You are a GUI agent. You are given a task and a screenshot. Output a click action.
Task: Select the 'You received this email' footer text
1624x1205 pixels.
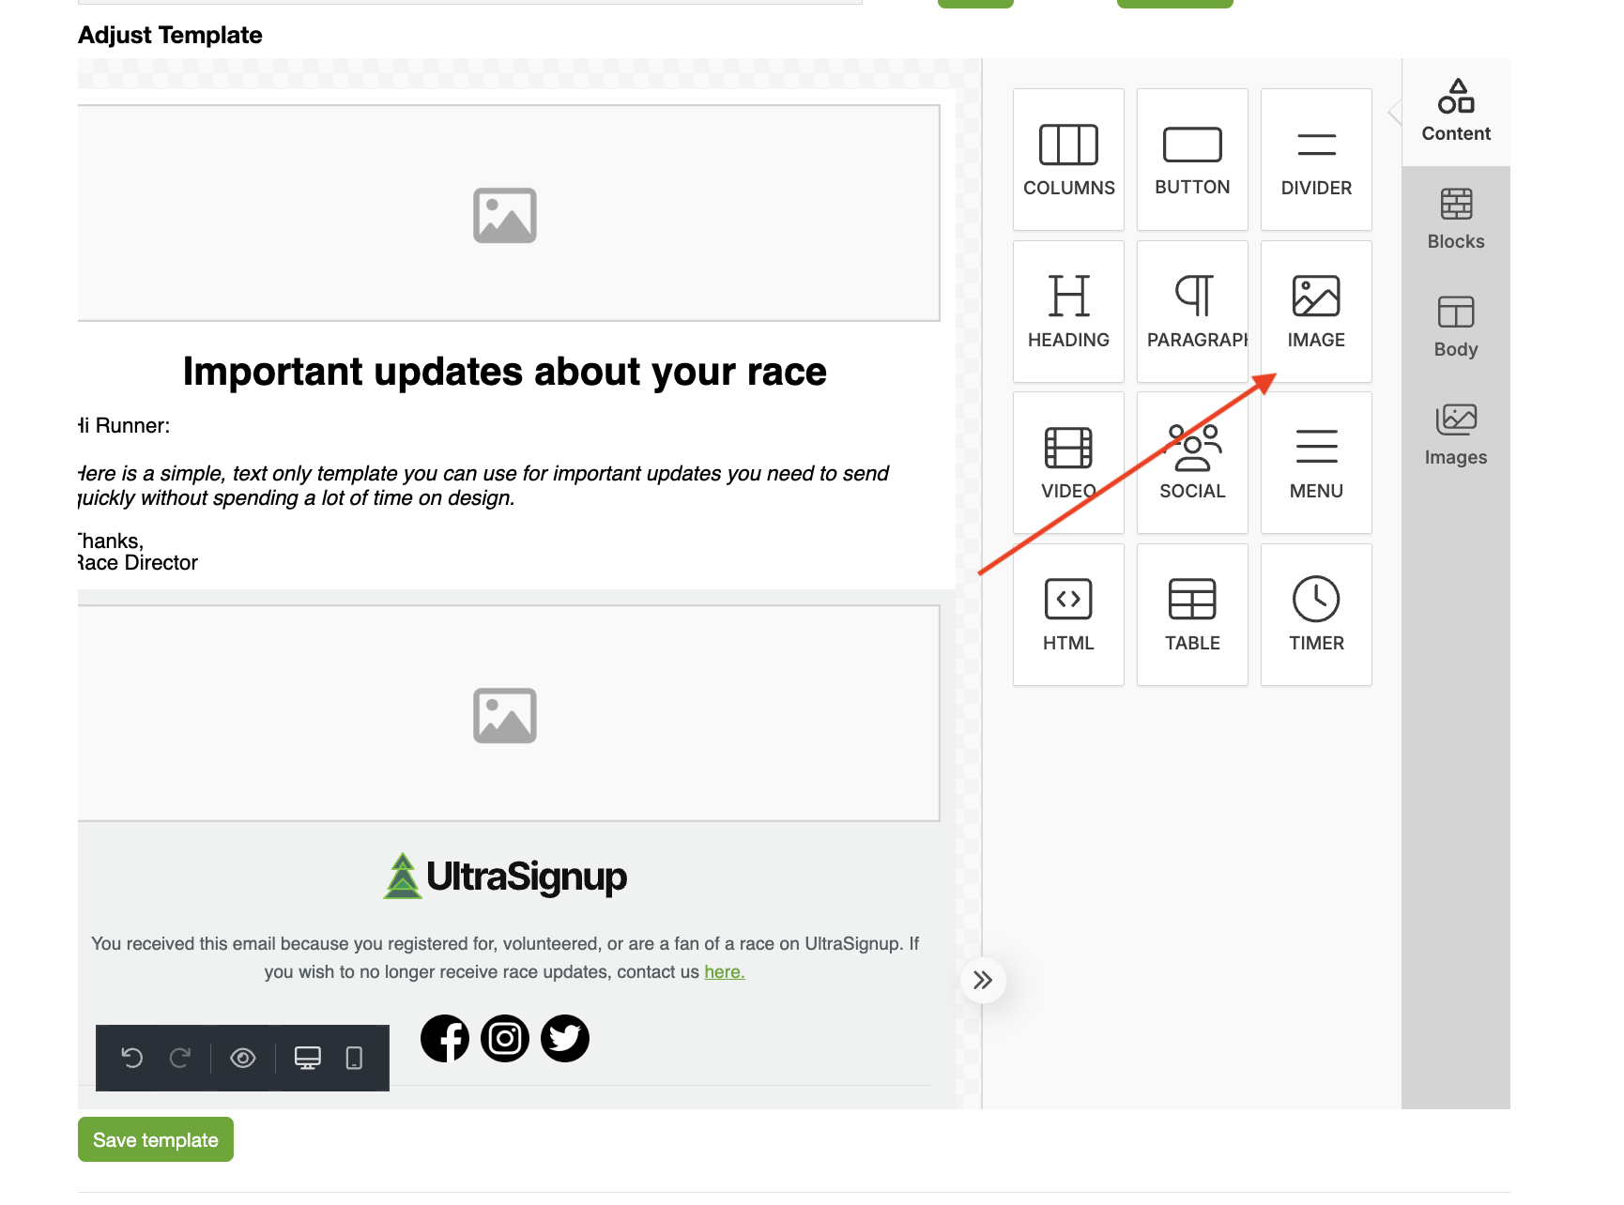505,958
